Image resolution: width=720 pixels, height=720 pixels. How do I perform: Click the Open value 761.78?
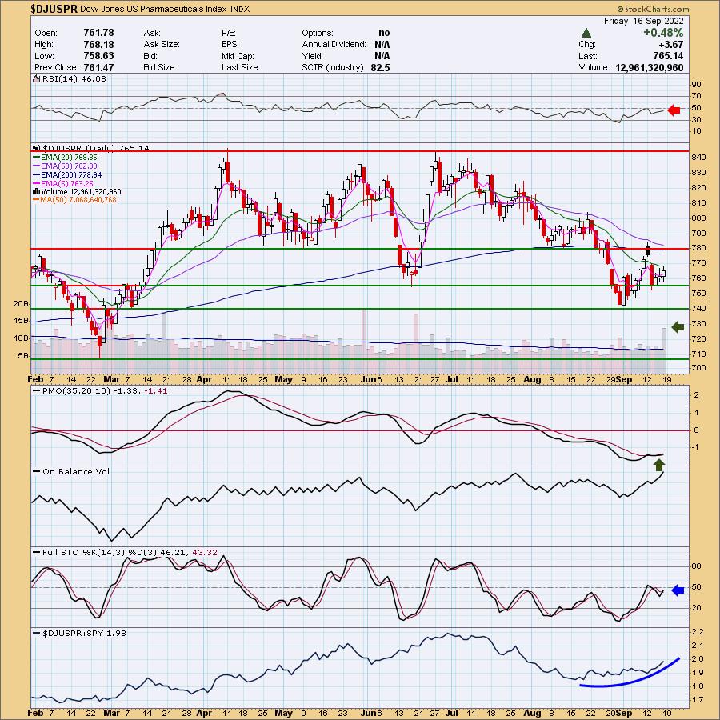[98, 33]
